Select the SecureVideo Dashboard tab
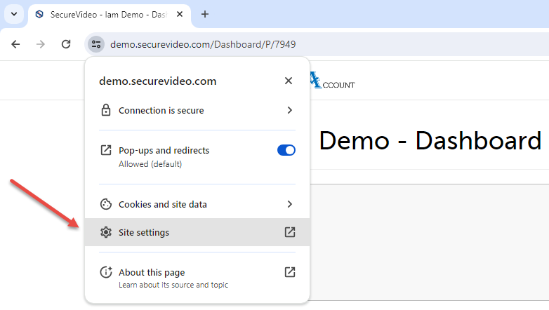This screenshot has width=549, height=310. 105,14
